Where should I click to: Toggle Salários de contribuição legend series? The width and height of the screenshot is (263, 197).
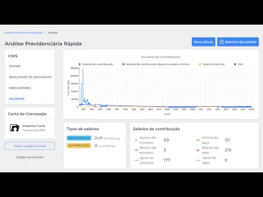(96, 64)
